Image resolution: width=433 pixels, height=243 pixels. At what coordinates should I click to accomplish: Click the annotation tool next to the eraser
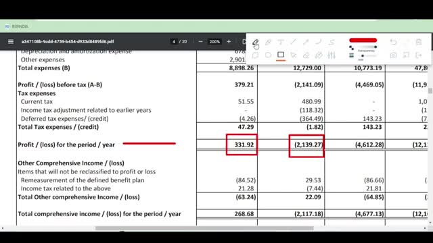319,55
